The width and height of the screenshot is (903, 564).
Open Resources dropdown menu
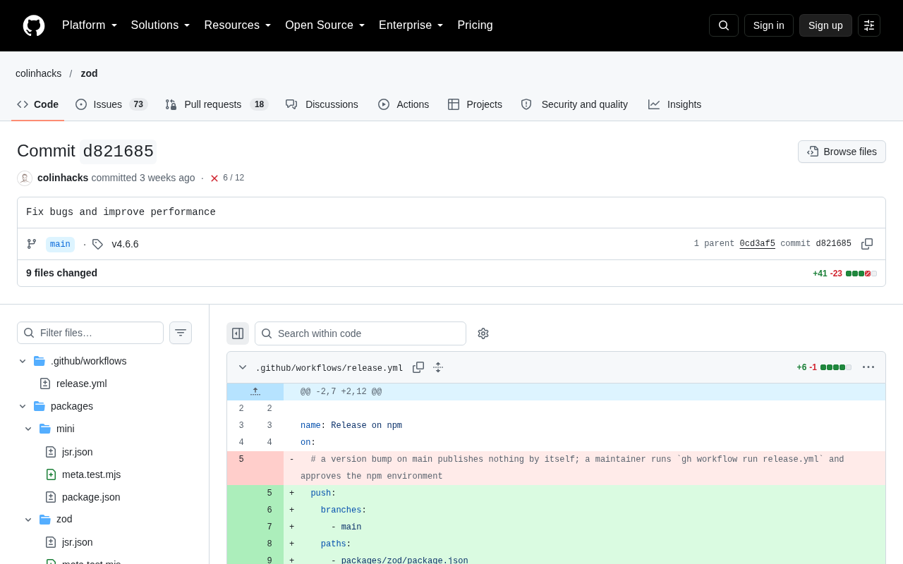(238, 25)
